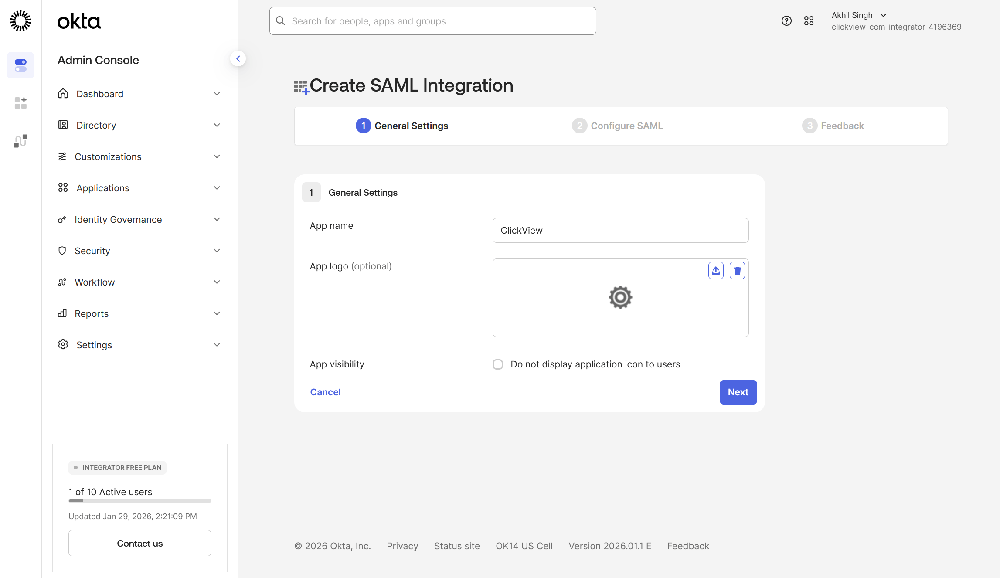1000x578 pixels.
Task: Click the Contact us button
Action: [140, 543]
